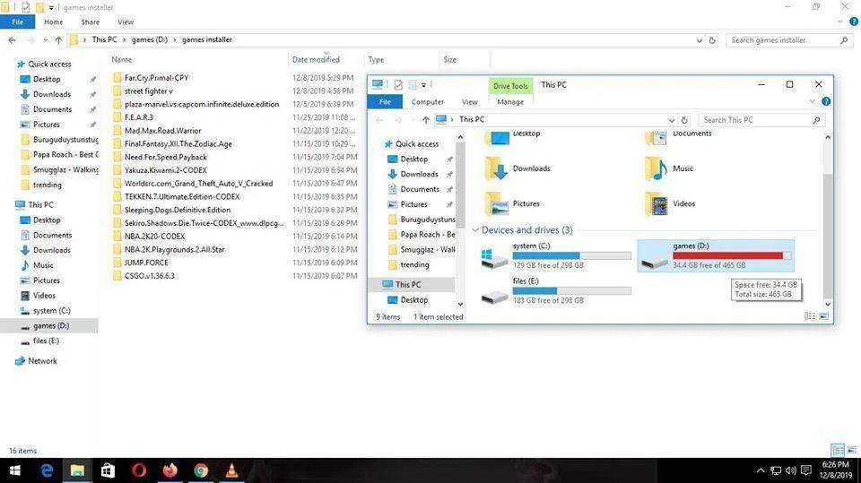Click 'This PC' in games installer breadcrumb

coord(104,39)
